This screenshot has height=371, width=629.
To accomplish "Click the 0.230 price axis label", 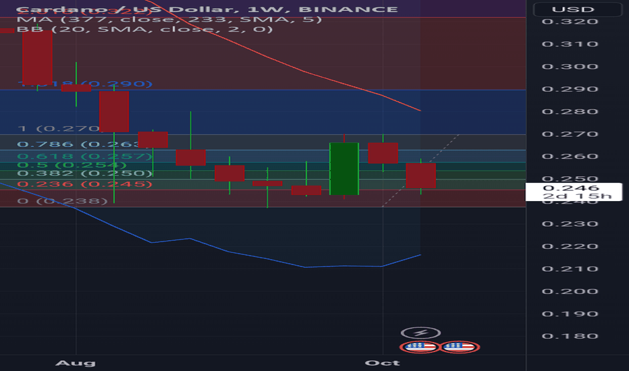I will [x=570, y=224].
